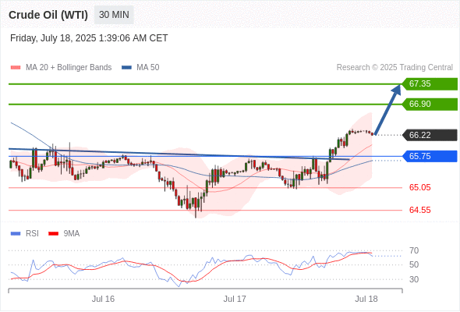Click the 30 MIN timeframe badge
Viewport: 460px width, 312px height.
(114, 15)
